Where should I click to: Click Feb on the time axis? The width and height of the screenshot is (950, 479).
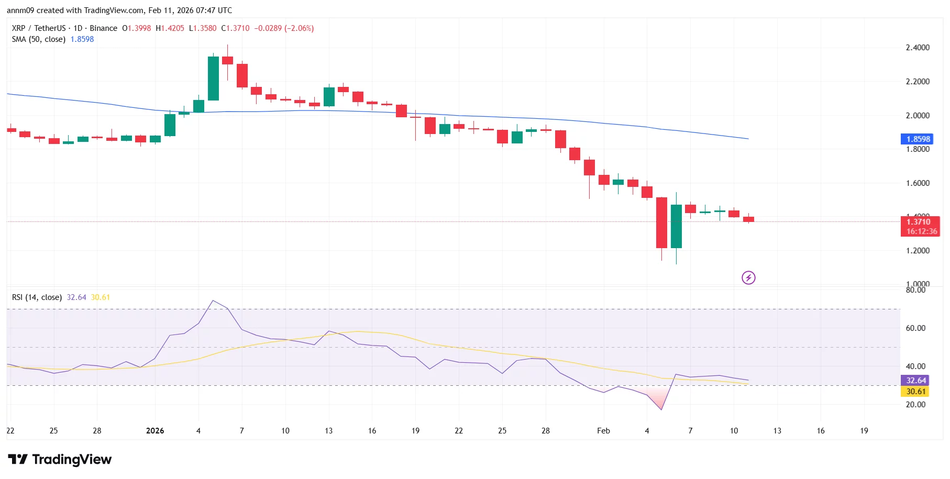point(603,430)
